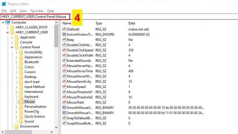
Task: Select the Quick Actions key
Action: pos(35,116)
